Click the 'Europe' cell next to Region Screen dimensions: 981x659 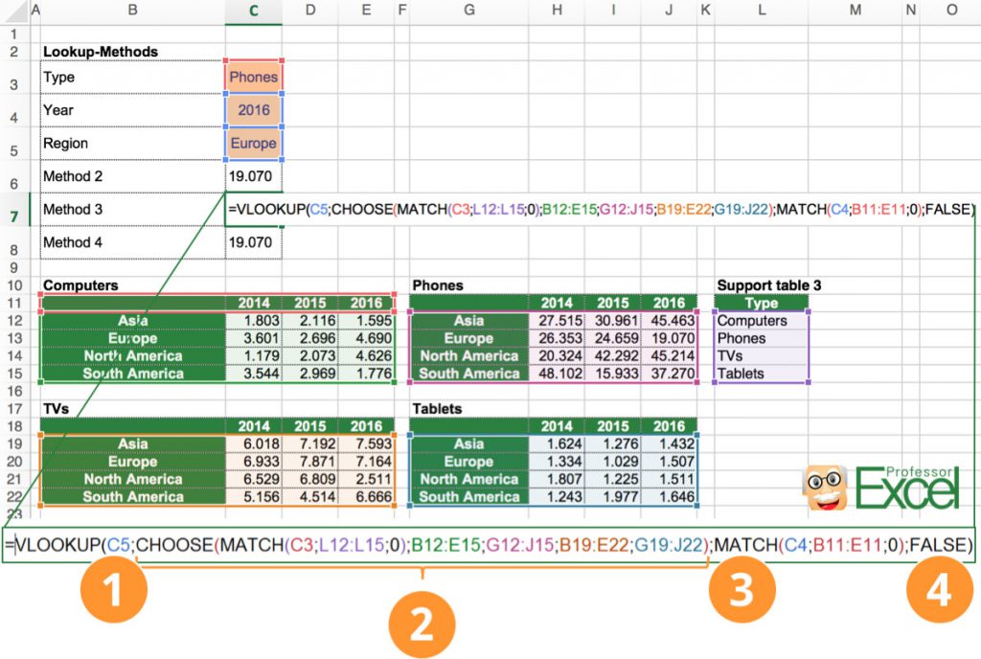click(x=253, y=143)
